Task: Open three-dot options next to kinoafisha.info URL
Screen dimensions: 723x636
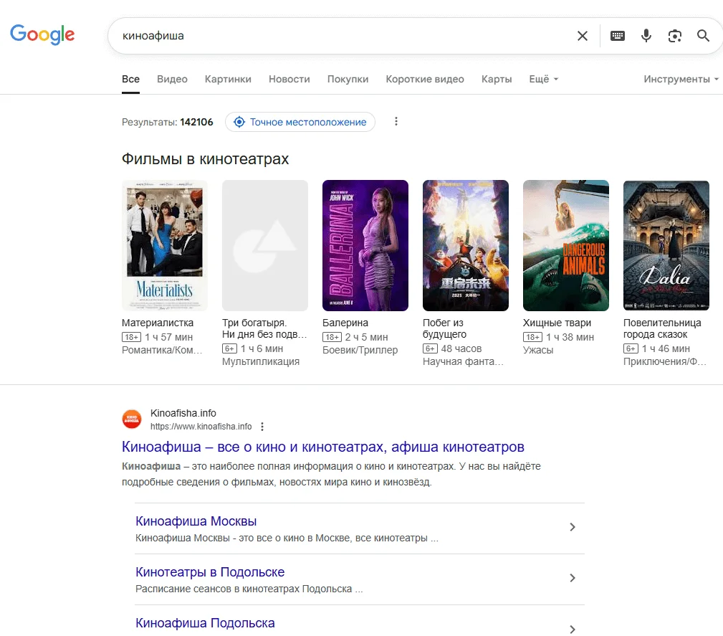Action: click(262, 427)
